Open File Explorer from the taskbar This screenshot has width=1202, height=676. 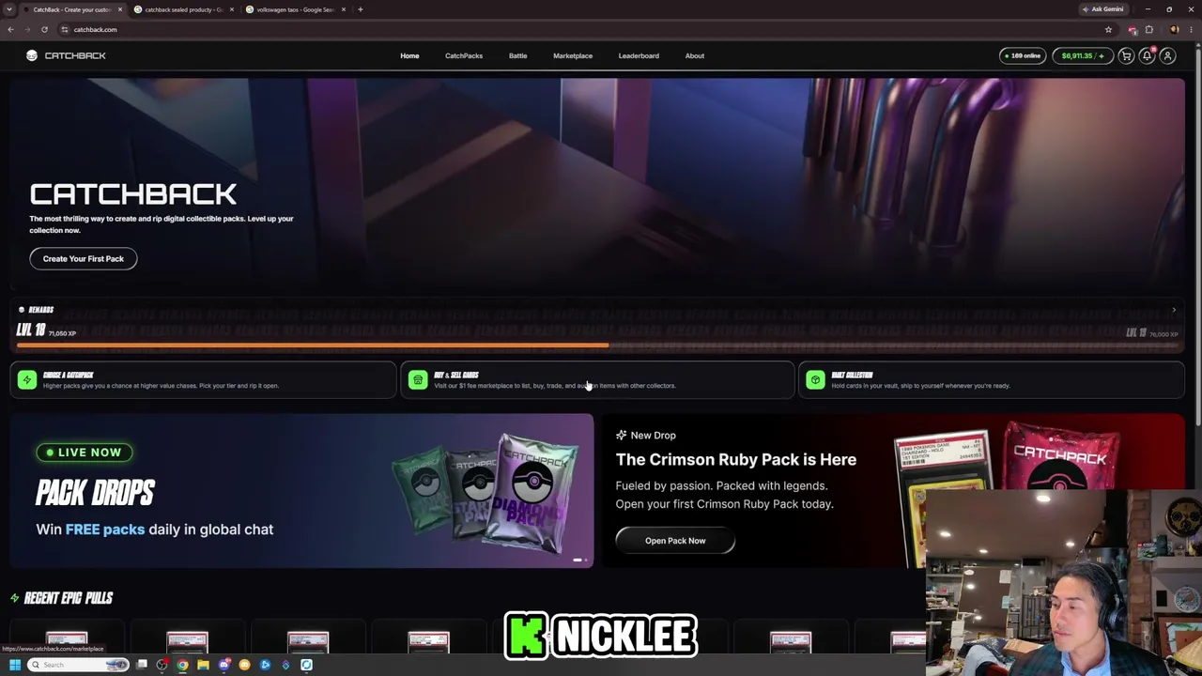pyautogui.click(x=203, y=665)
